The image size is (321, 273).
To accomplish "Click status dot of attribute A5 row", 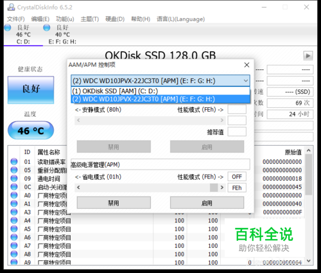I will pyautogui.click(x=14, y=229).
